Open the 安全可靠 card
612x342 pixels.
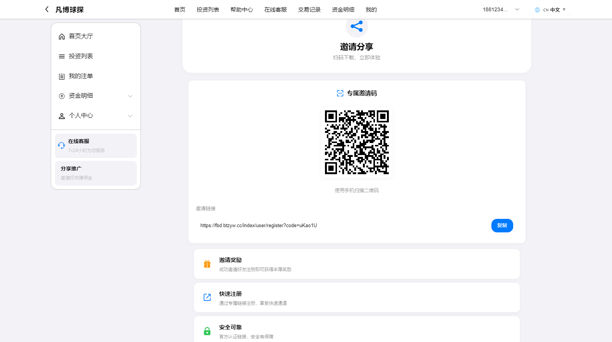tap(357, 329)
